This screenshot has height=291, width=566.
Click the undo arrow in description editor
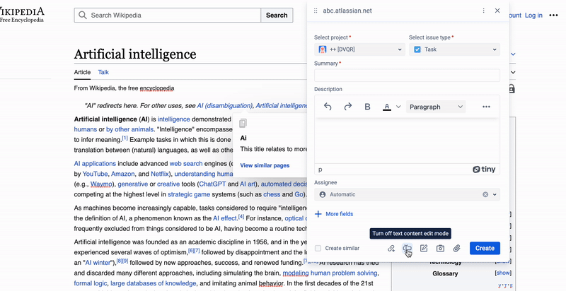tap(328, 107)
